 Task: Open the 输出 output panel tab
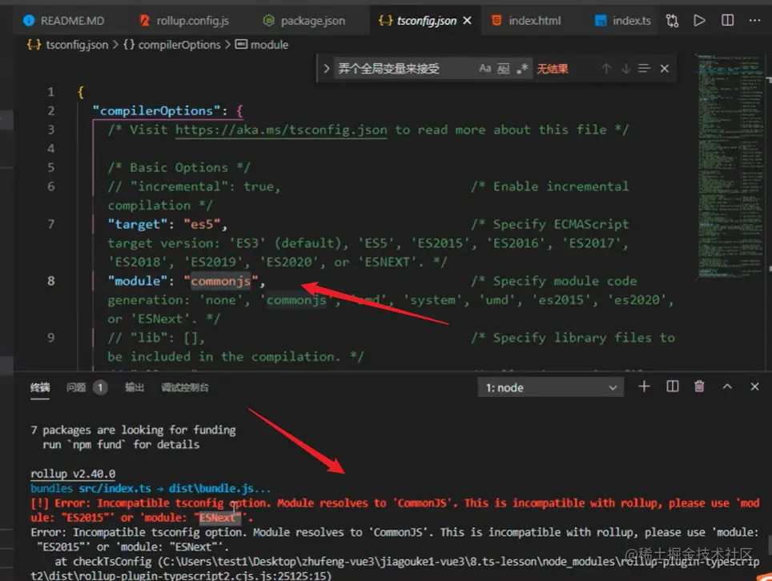134,387
